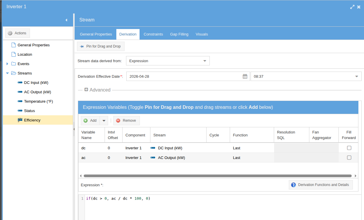Click the table scroll left arrow

point(80,176)
